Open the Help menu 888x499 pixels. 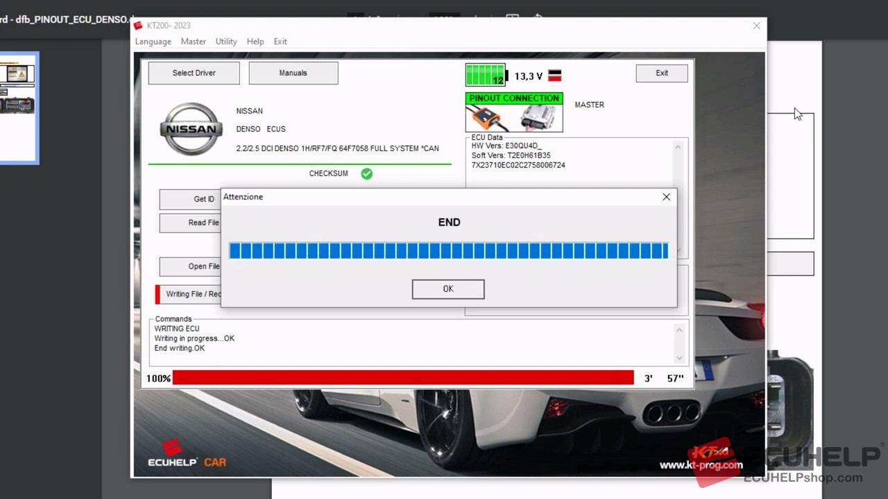point(255,42)
